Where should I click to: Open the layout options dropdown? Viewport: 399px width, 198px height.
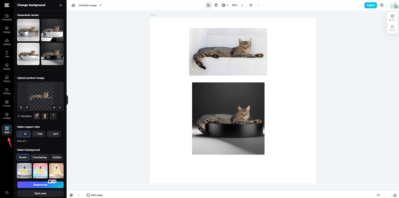[x=225, y=5]
